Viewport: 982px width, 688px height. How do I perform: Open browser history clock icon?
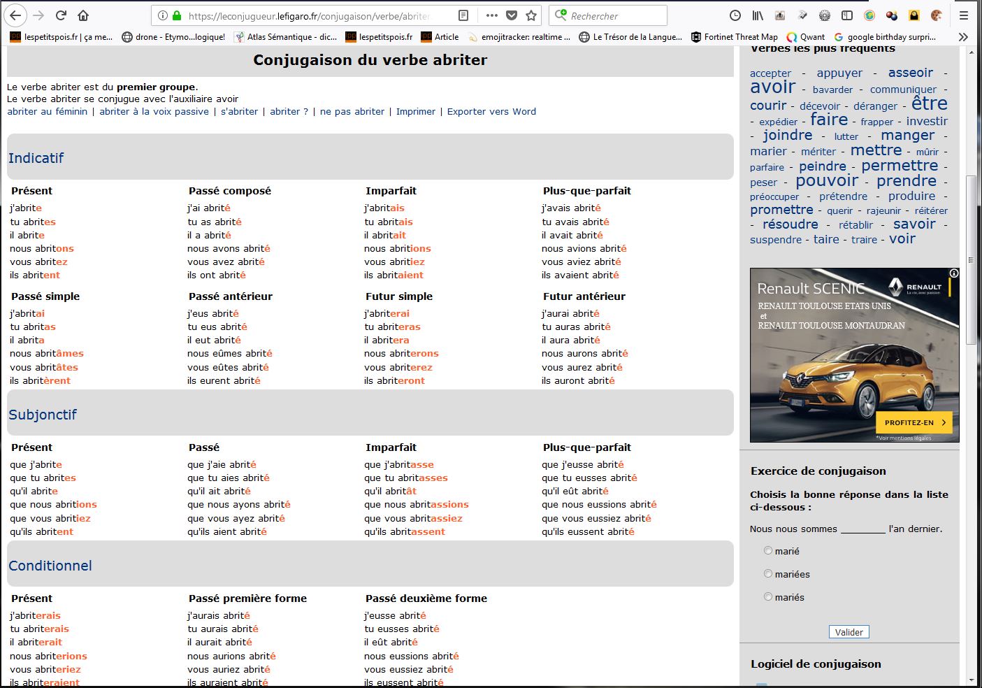coord(735,15)
